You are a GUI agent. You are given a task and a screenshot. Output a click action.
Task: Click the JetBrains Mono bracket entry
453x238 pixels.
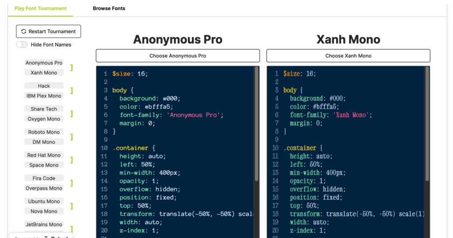pos(44,224)
